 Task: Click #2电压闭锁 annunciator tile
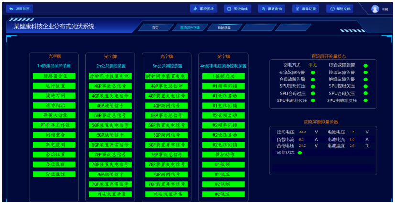(x=223, y=145)
